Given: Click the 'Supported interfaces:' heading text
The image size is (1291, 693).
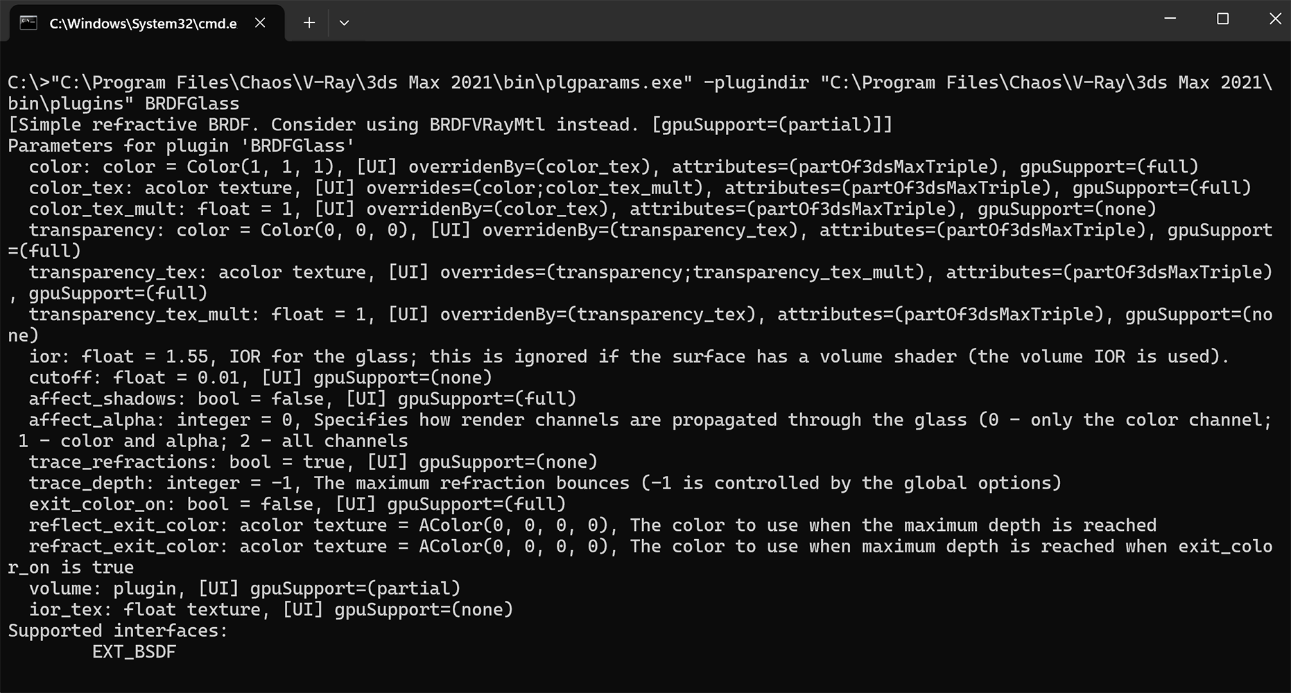Looking at the screenshot, I should [x=118, y=631].
